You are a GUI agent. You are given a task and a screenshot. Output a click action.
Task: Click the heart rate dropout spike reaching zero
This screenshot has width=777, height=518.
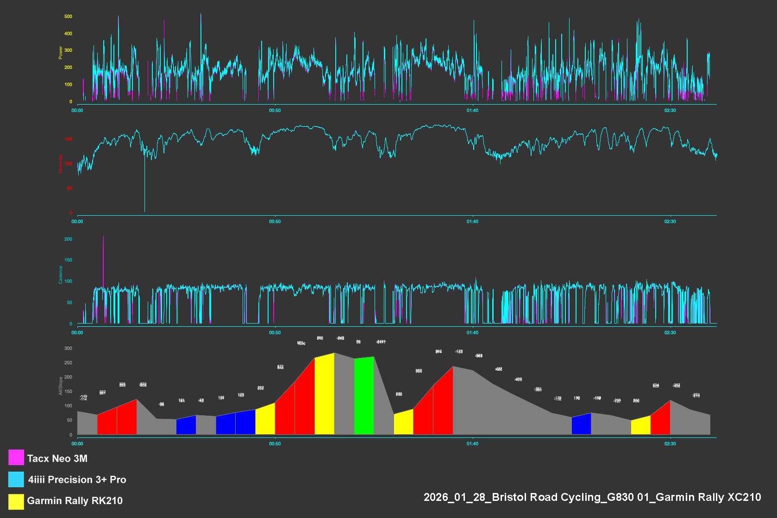[x=144, y=183]
